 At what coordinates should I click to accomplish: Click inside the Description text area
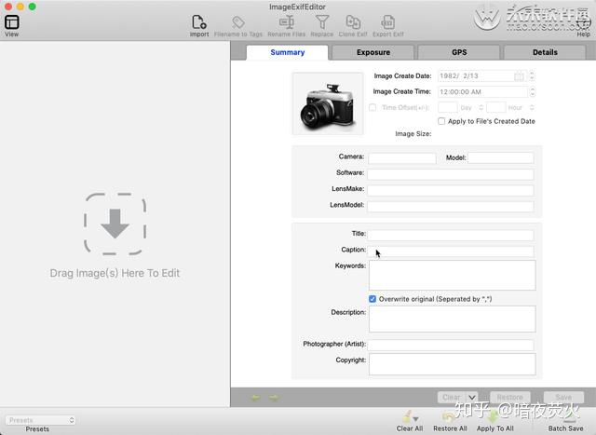pyautogui.click(x=453, y=319)
